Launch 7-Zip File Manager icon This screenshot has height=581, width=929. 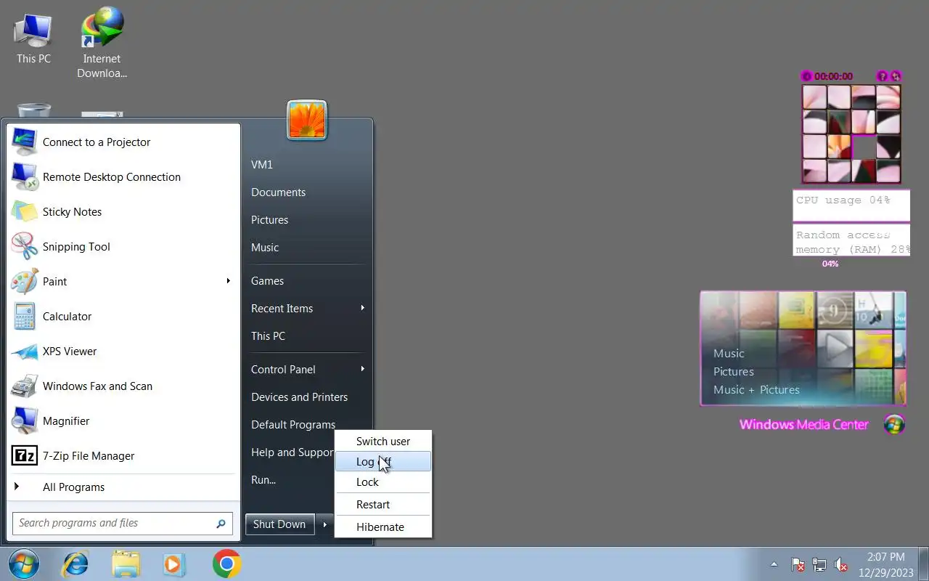click(24, 456)
